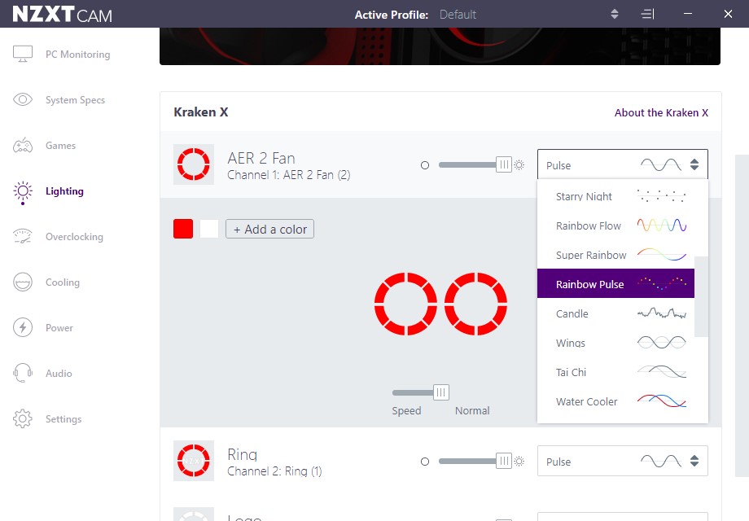Image resolution: width=749 pixels, height=521 pixels.
Task: Open the PC Monitoring section
Action: [x=78, y=55]
